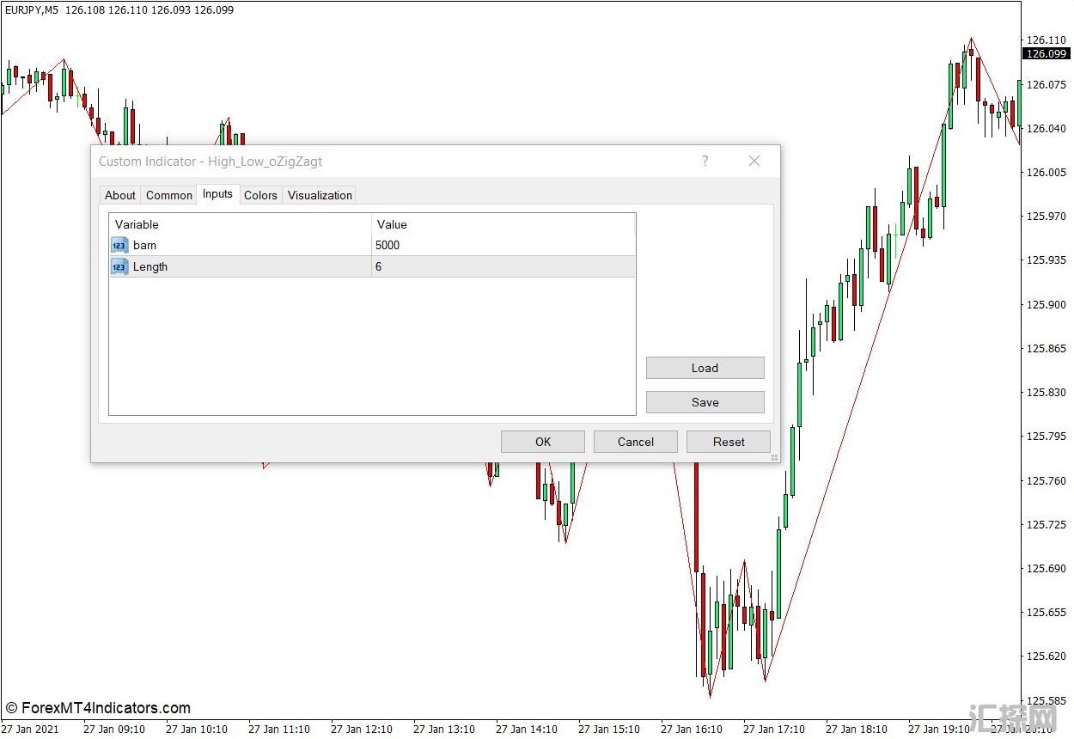Confirm settings with the OK button
Image resolution: width=1074 pixels, height=739 pixels.
(x=543, y=442)
